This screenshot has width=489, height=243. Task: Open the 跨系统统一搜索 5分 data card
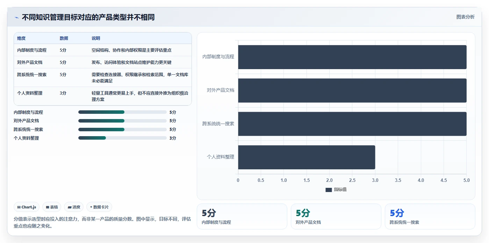(x=430, y=216)
